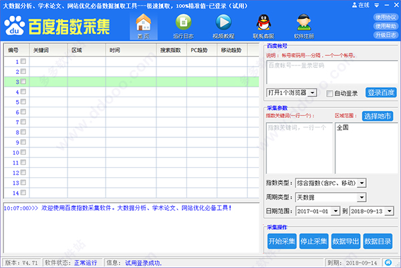The image size is (401, 268).
Task: Check the row 5 checkbox
Action: pos(23,102)
